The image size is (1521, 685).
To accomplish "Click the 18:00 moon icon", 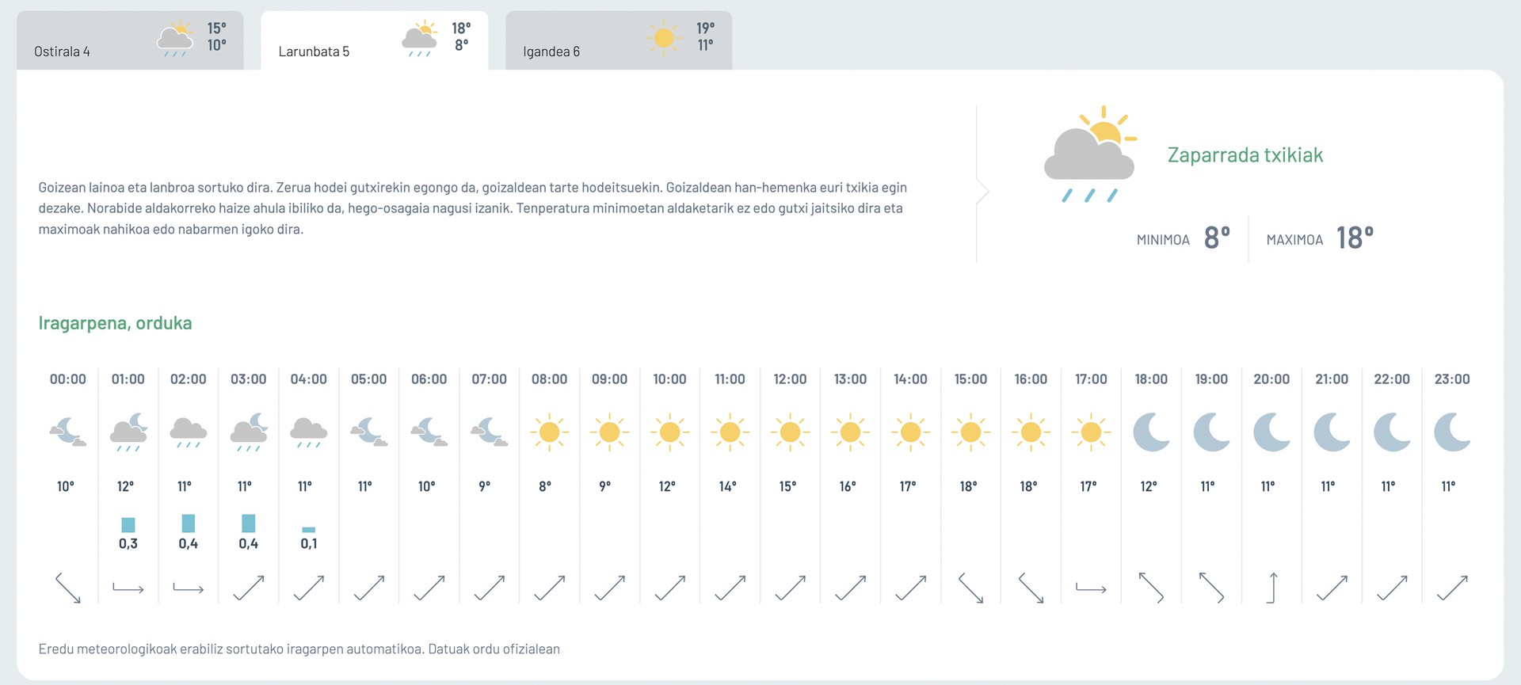I will coord(1152,432).
